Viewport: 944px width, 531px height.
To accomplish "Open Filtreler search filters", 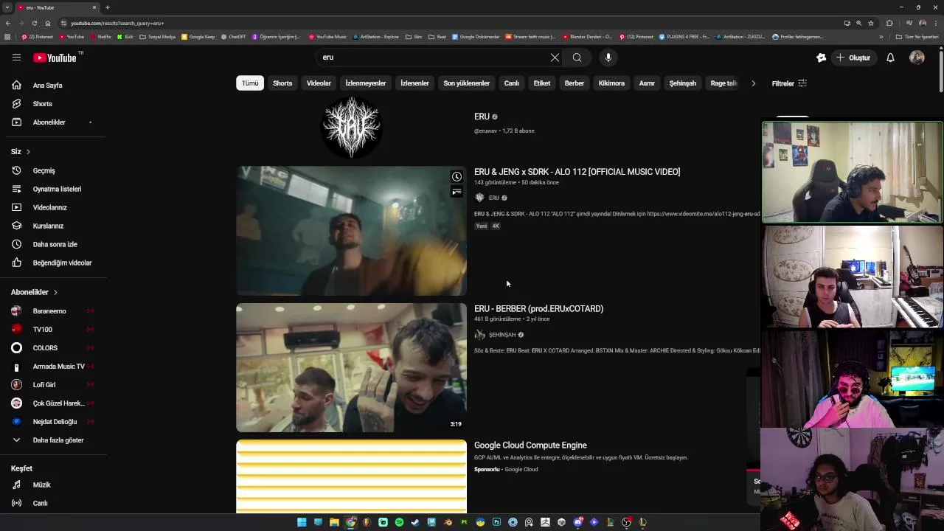I will 789,83.
